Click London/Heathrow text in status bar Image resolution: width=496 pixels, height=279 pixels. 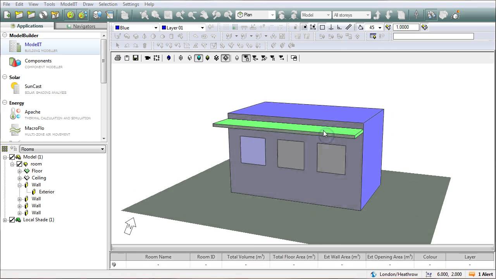[x=398, y=274]
